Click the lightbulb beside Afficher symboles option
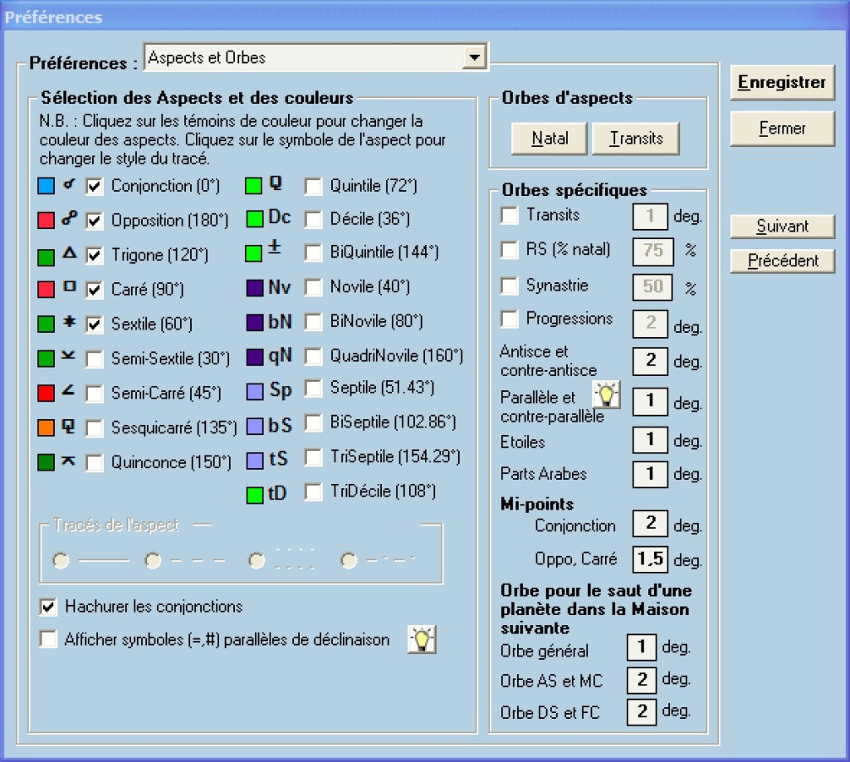The height and width of the screenshot is (762, 850). pyautogui.click(x=422, y=639)
